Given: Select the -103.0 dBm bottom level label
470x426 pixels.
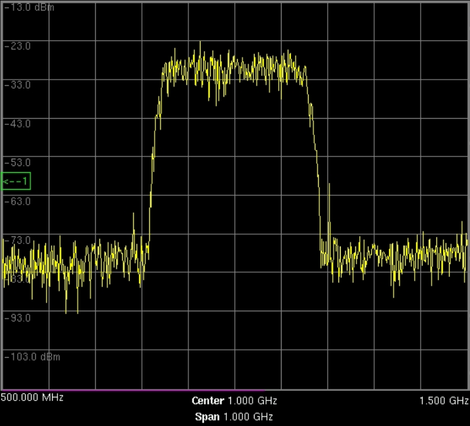Looking at the screenshot, I should click(x=32, y=356).
